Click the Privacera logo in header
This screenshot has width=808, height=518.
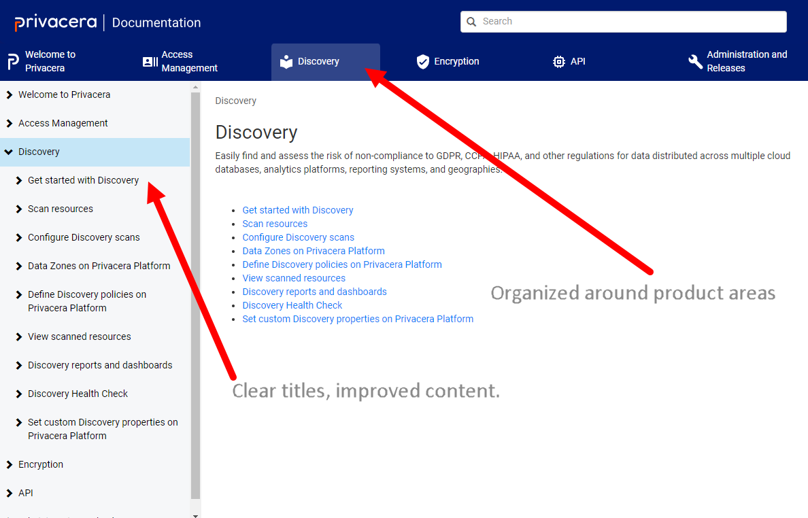pyautogui.click(x=56, y=22)
